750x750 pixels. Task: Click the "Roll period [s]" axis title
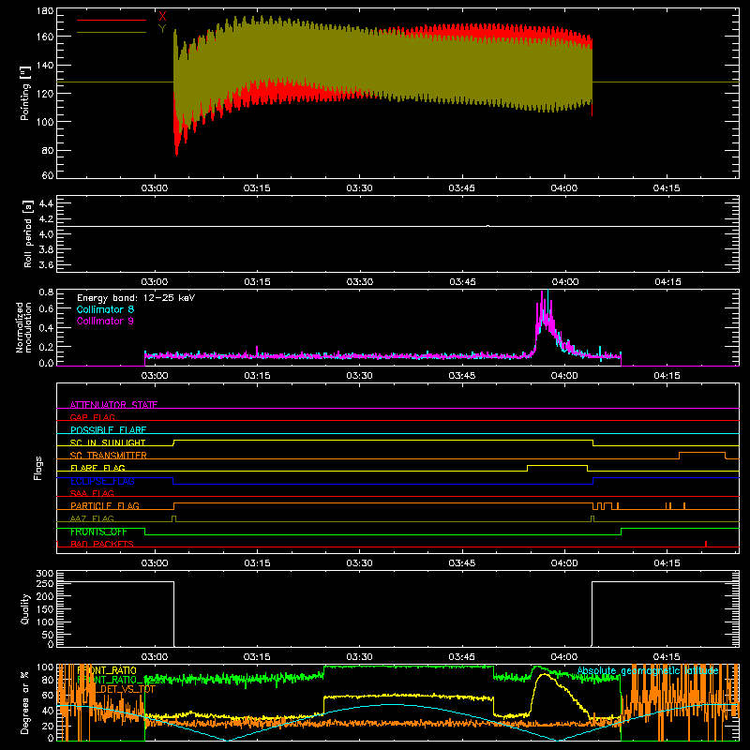pos(28,233)
